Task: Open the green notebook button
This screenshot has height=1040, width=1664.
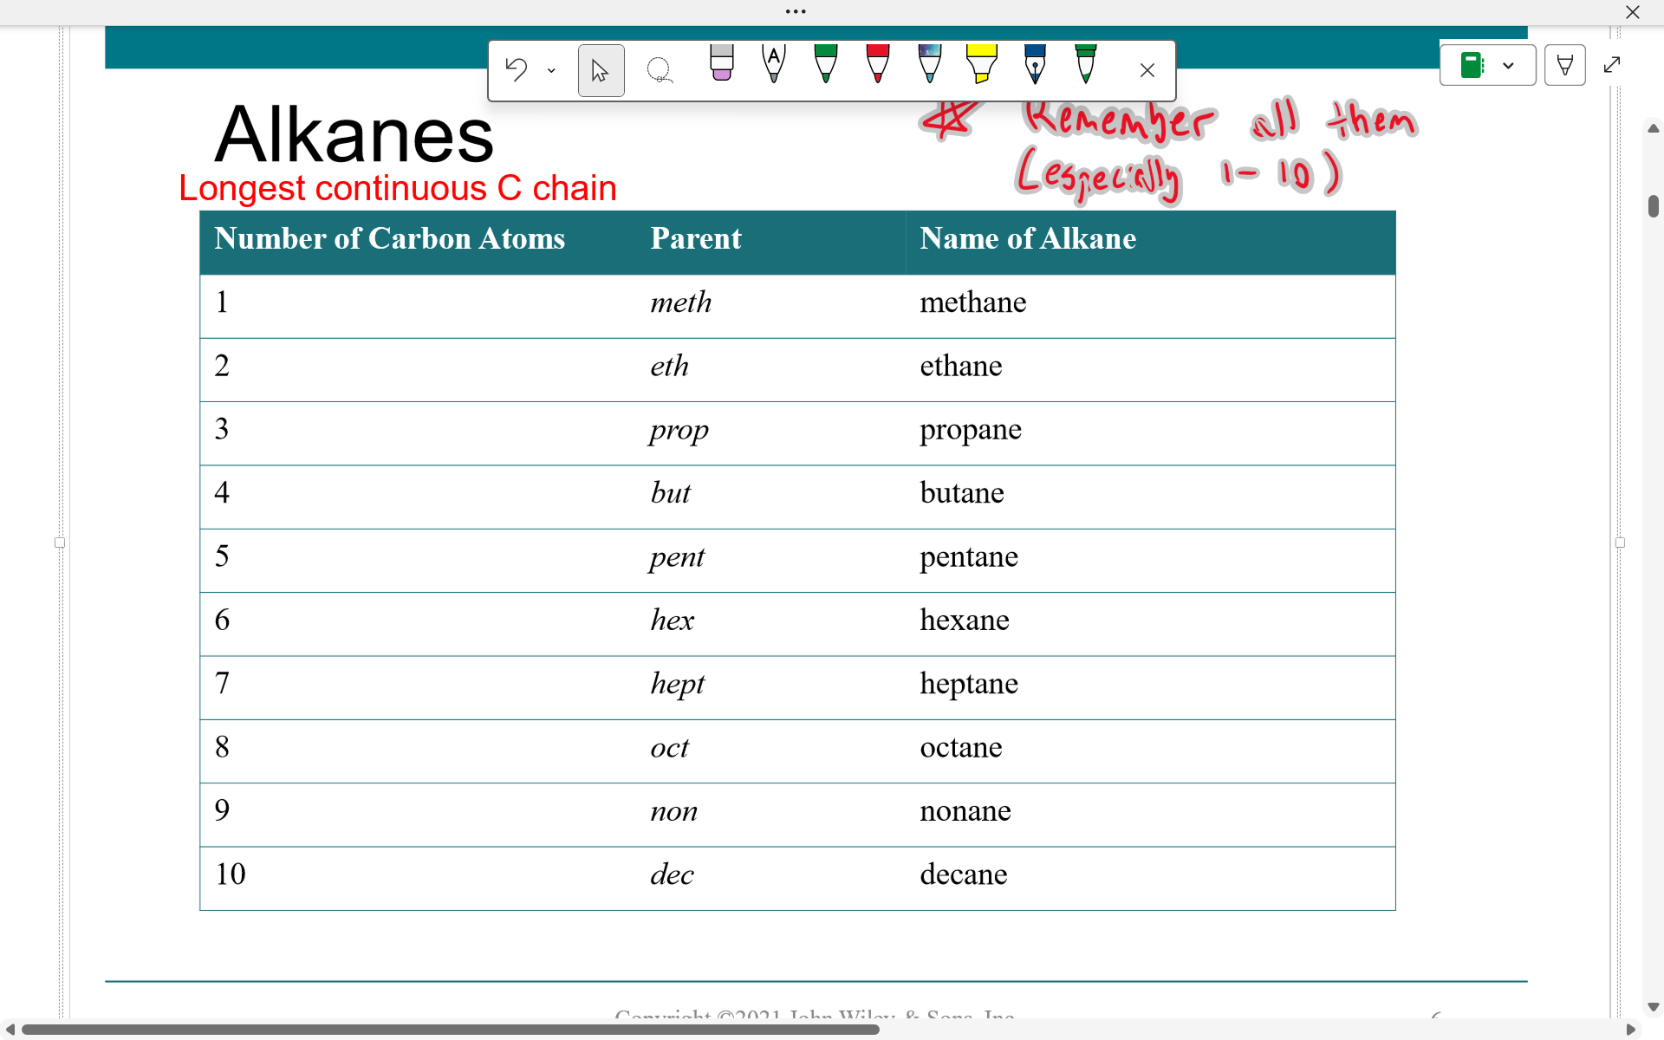Action: coord(1472,65)
